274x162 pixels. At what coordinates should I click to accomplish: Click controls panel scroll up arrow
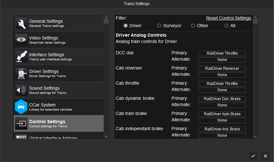pyautogui.click(x=255, y=17)
